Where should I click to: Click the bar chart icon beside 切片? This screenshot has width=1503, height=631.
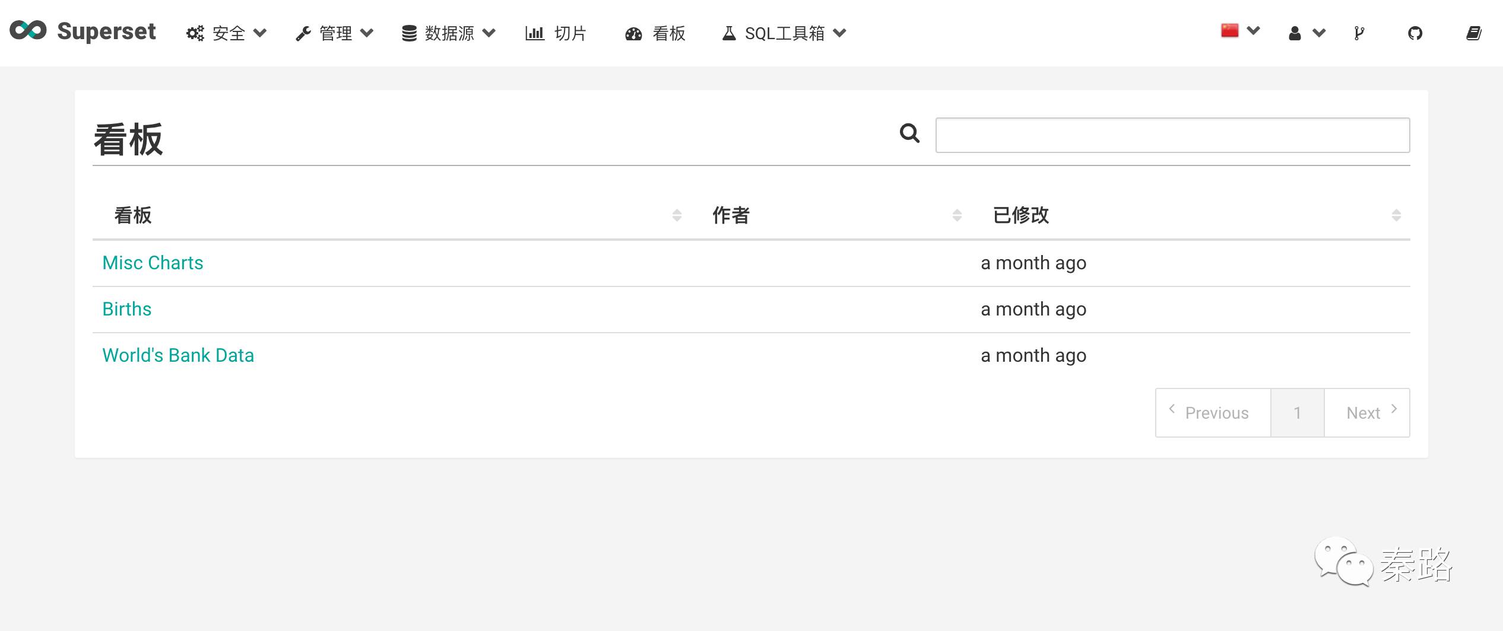tap(534, 33)
